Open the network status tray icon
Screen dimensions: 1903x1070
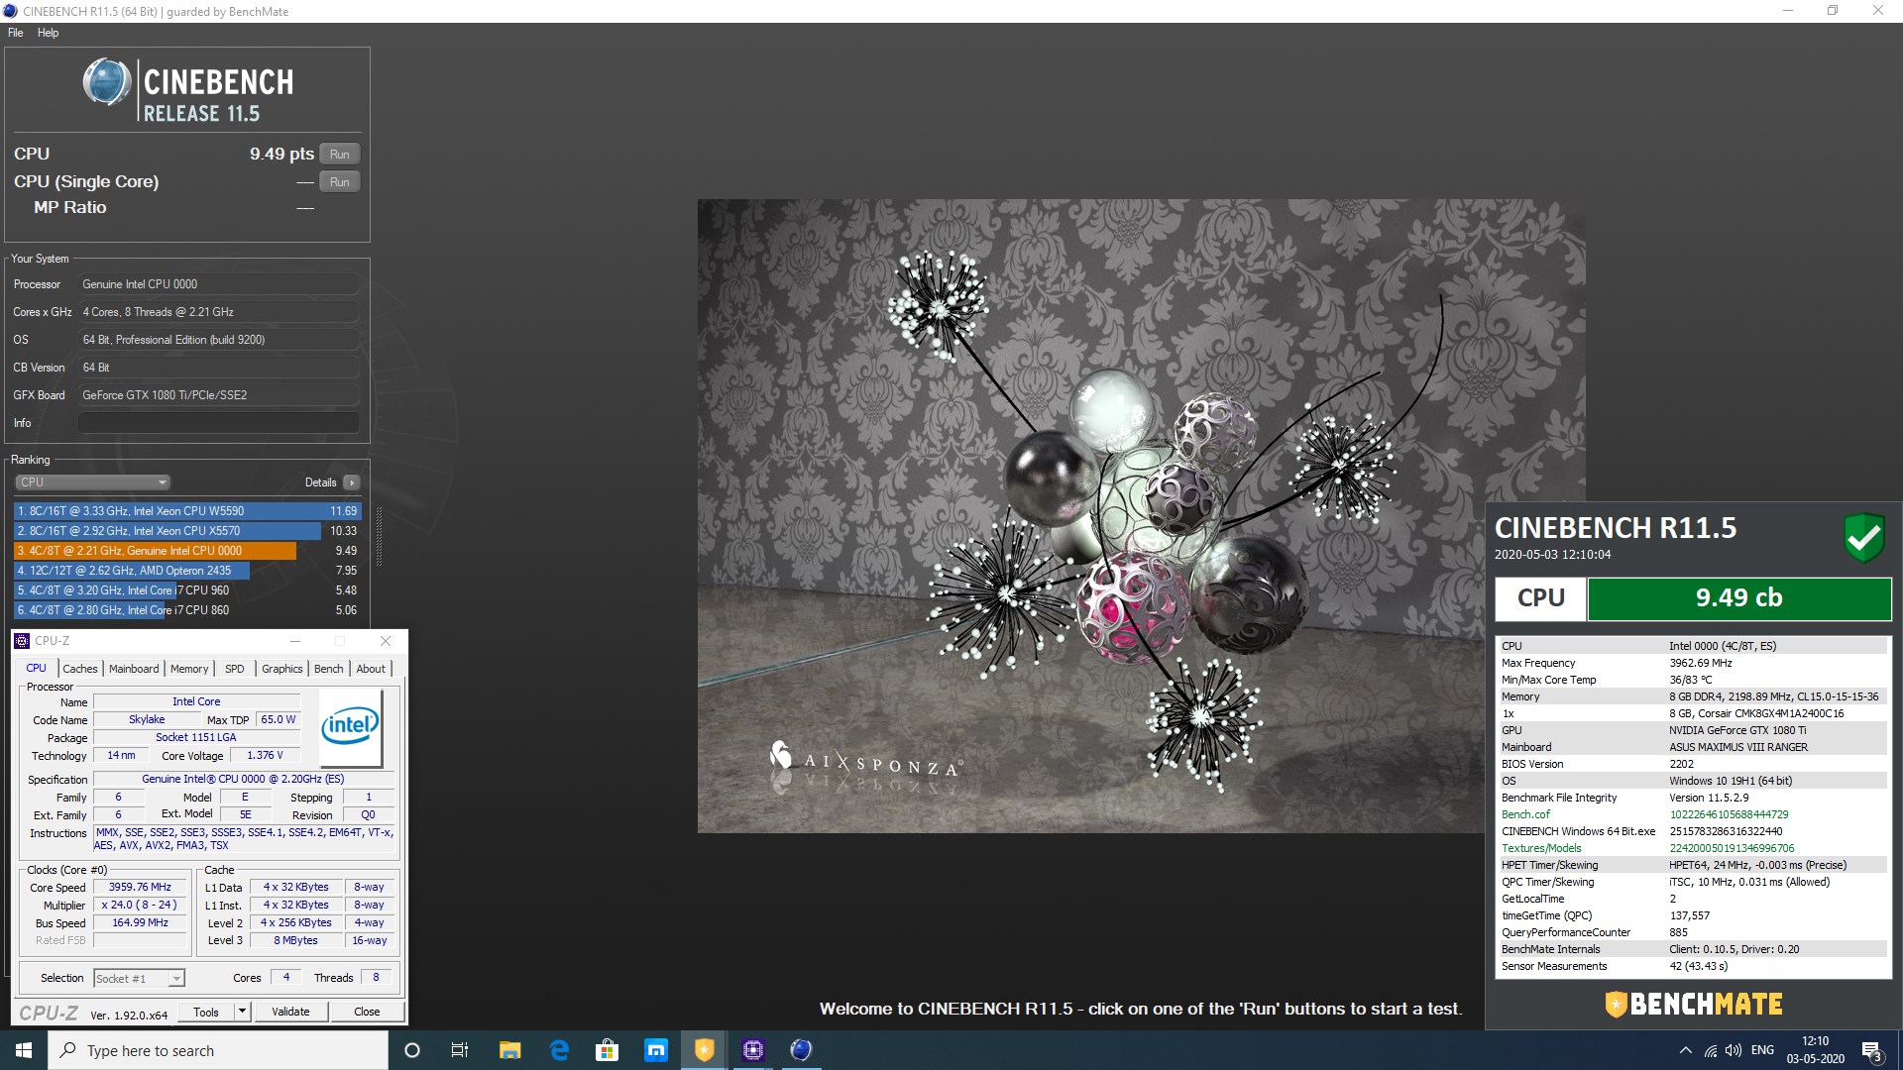(x=1711, y=1050)
